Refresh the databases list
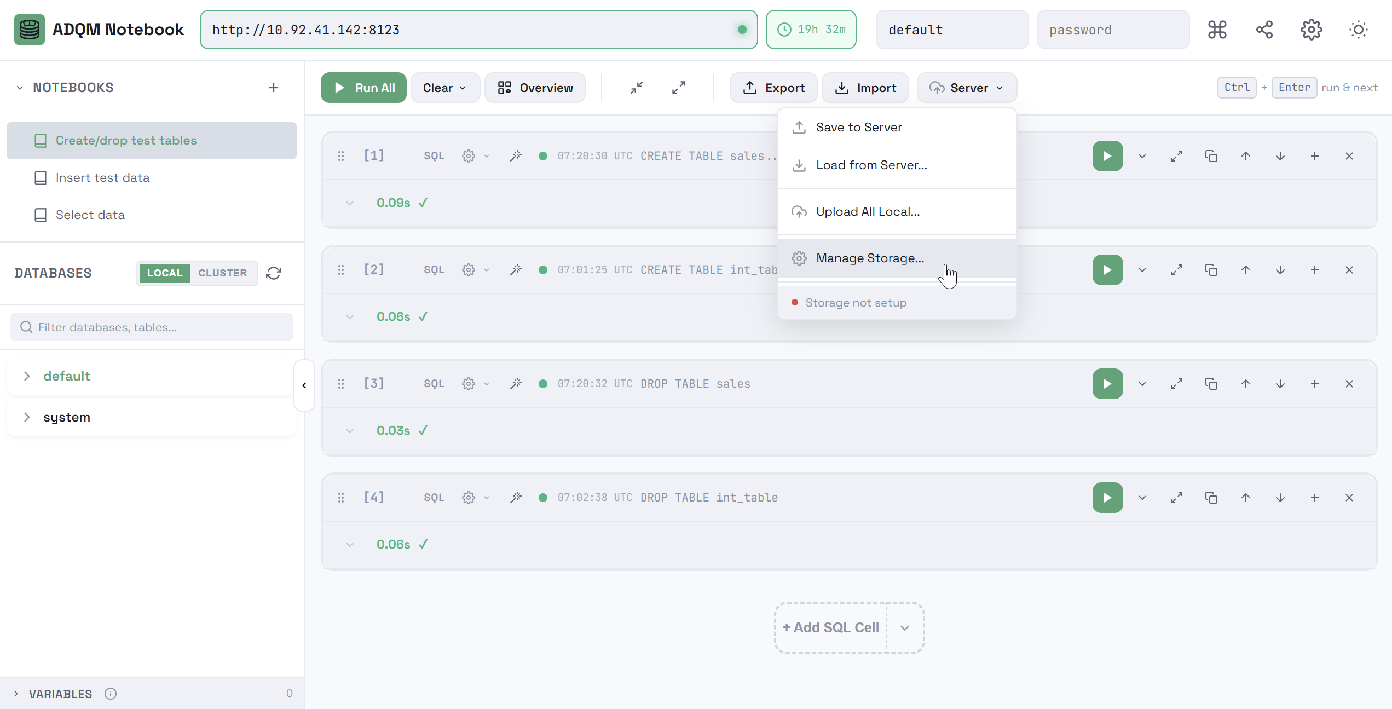Screen dimensions: 1392x709 (x=274, y=273)
